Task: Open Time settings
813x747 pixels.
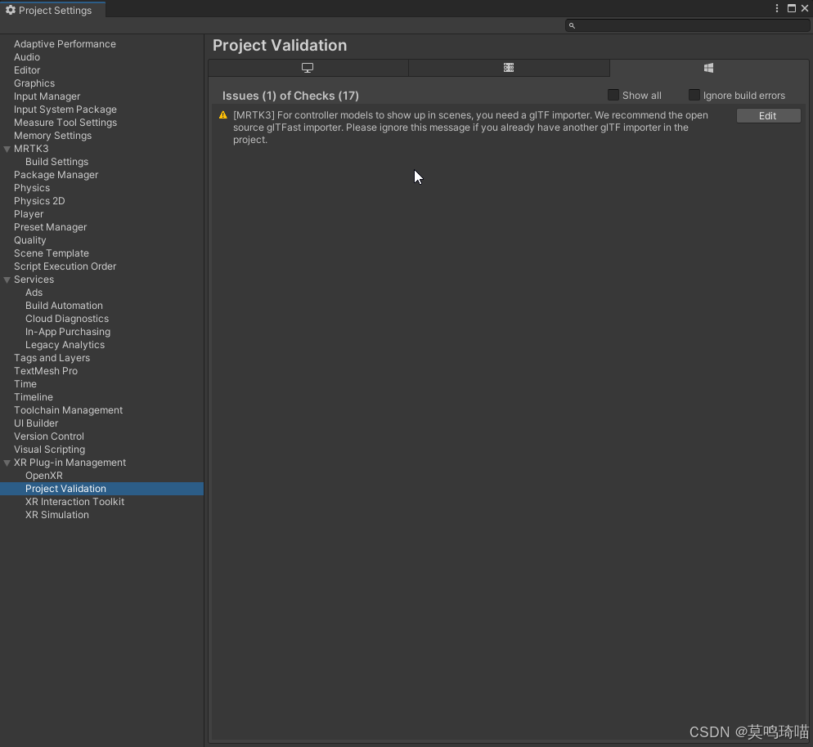Action: click(x=25, y=384)
